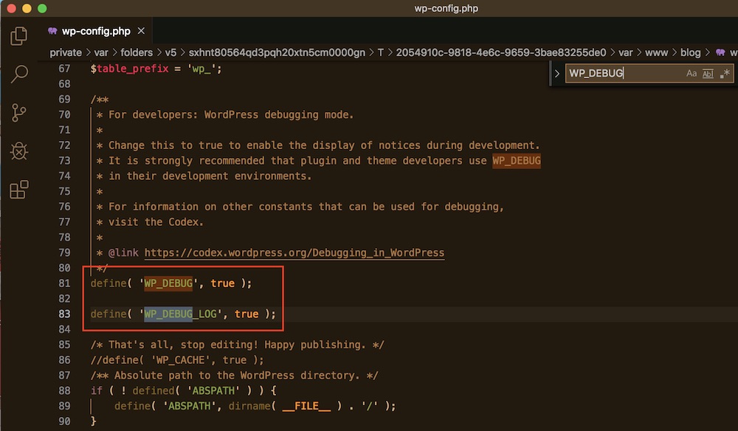Toggle Match Whole Word in the find widget

coord(709,73)
